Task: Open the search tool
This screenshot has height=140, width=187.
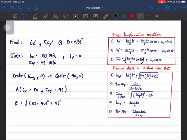Action: coord(20,8)
